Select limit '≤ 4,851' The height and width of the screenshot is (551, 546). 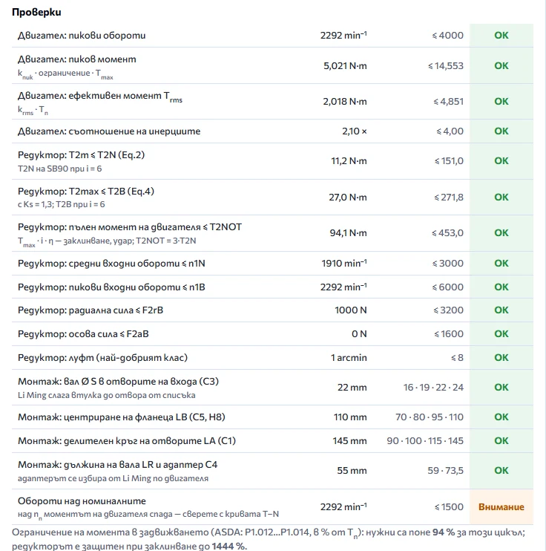448,102
